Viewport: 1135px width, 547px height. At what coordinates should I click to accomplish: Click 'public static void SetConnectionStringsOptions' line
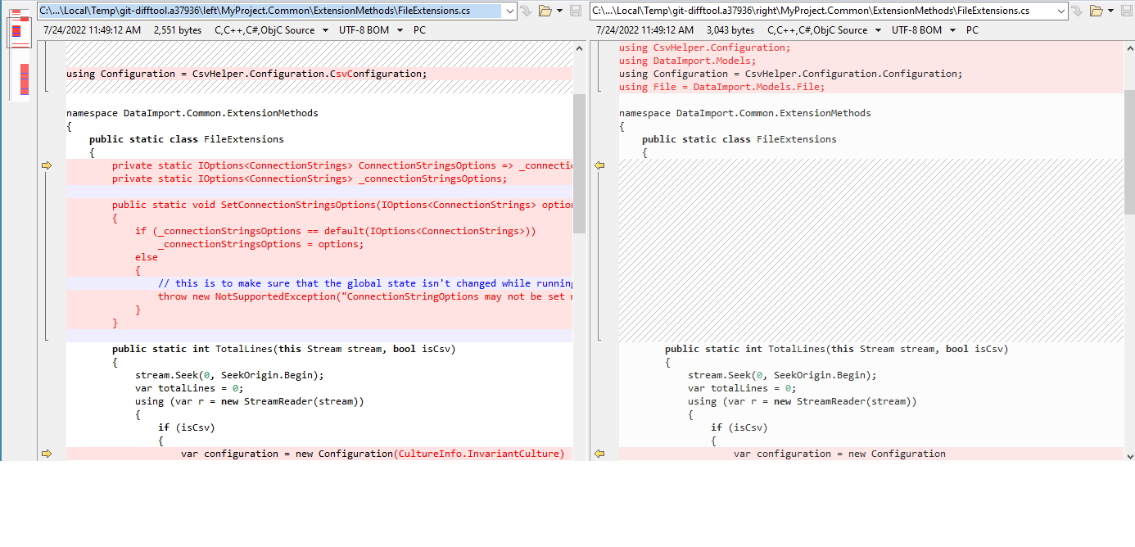tap(342, 205)
